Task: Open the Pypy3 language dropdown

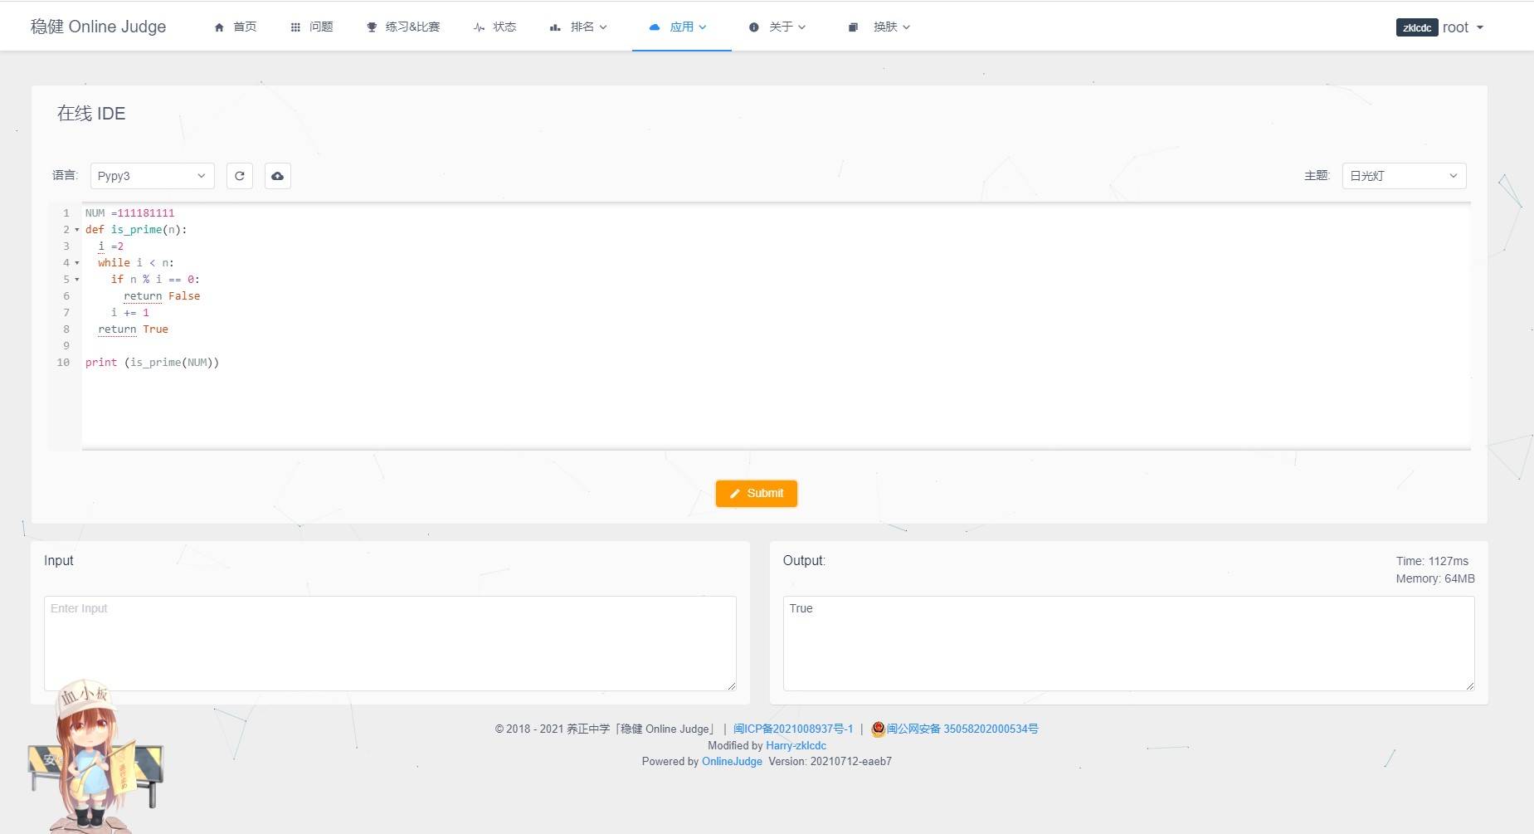Action: 152,176
